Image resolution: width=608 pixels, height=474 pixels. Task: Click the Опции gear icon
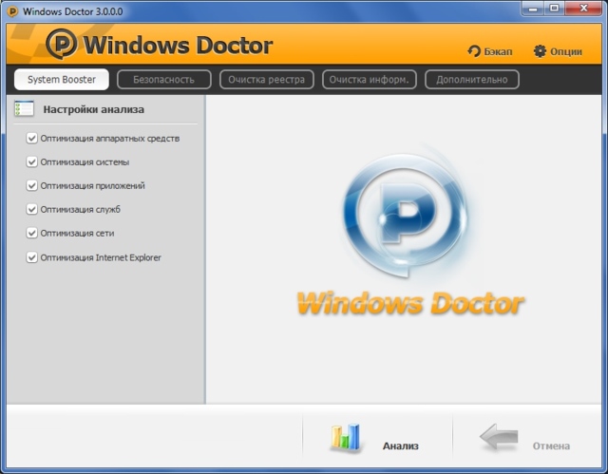[x=540, y=51]
